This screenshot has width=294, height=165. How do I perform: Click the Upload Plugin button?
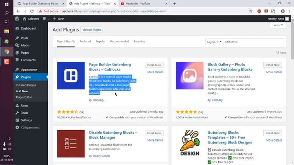click(x=91, y=30)
